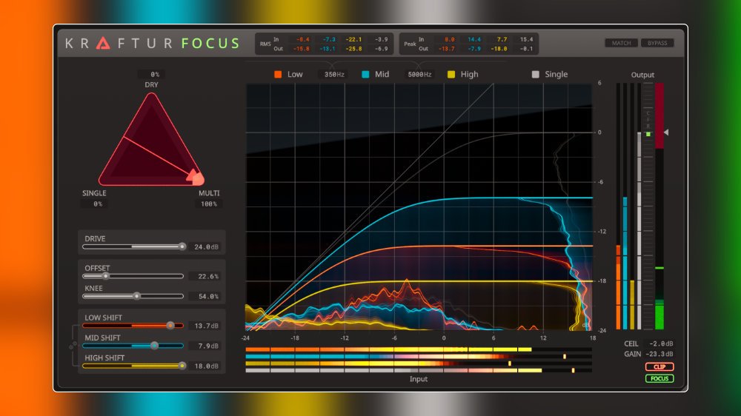
Task: Click the output ceiling arrow marker
Action: (666, 132)
